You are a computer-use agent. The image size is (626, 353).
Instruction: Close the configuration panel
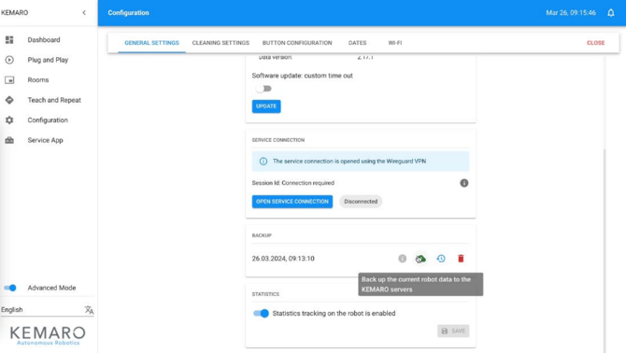(595, 43)
